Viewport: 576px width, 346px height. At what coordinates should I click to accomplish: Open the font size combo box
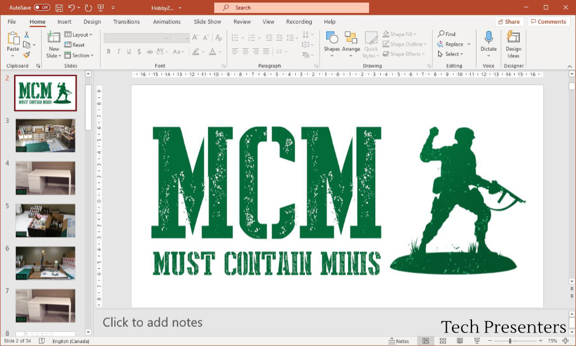coord(179,38)
